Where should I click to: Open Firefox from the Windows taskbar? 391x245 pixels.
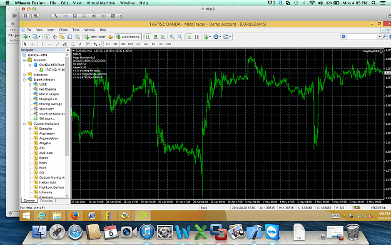[x=74, y=216]
